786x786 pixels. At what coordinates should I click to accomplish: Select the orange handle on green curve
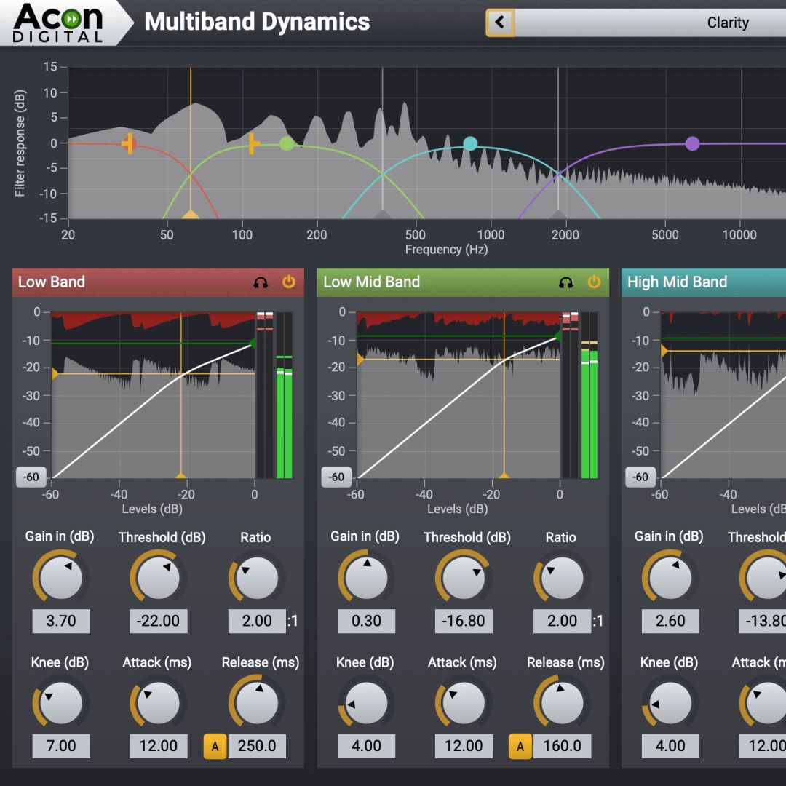point(253,144)
